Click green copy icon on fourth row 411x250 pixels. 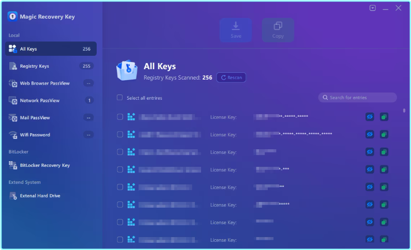click(x=384, y=169)
